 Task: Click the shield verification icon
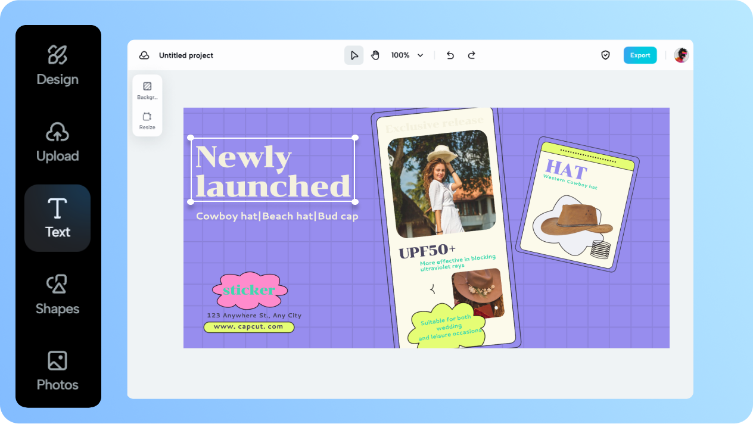tap(605, 55)
